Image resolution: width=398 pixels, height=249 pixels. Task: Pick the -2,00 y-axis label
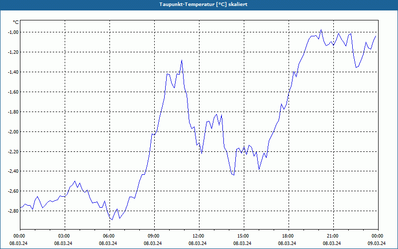pyautogui.click(x=13, y=131)
